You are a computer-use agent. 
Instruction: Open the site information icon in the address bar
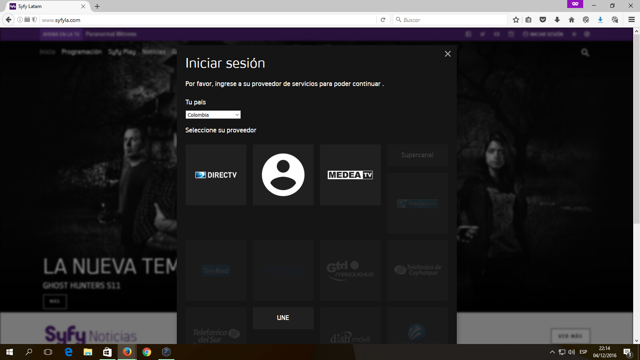coord(20,20)
